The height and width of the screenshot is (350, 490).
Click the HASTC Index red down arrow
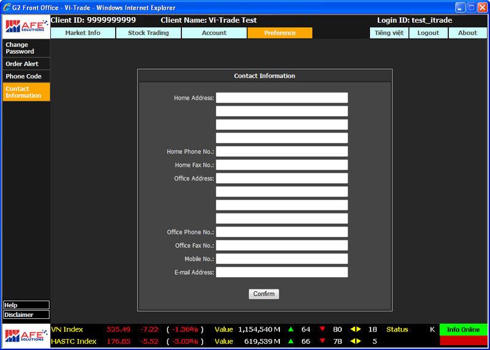coord(322,341)
